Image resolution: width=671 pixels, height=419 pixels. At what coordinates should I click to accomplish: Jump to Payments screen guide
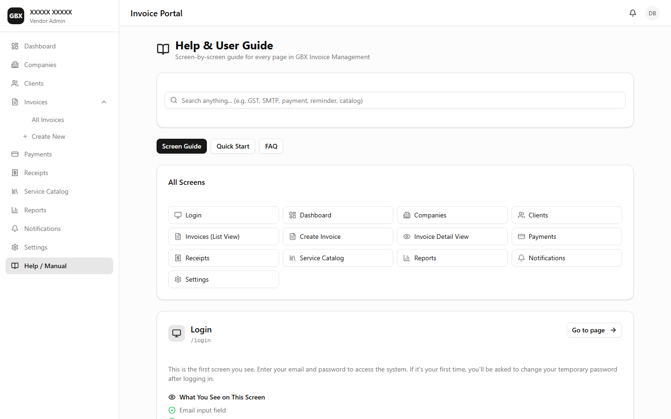tap(567, 237)
